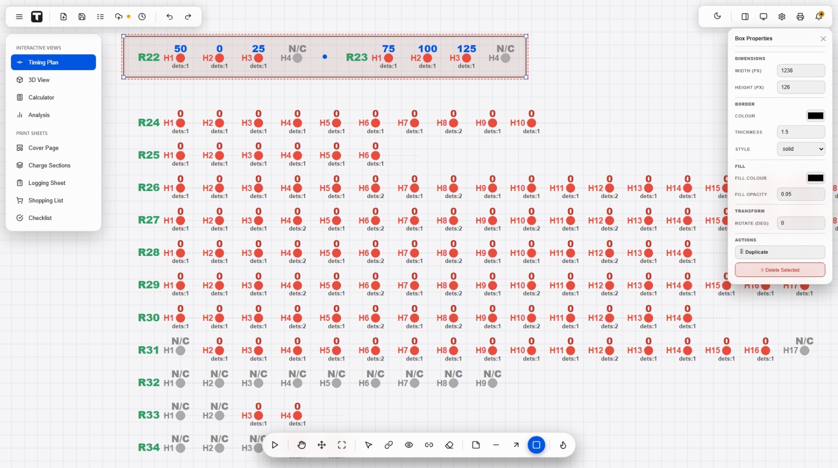Open the Shopping List sheet
Viewport: 838px width, 468px height.
point(53,200)
